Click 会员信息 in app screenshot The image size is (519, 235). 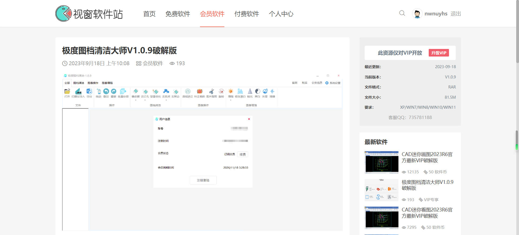click(x=317, y=83)
